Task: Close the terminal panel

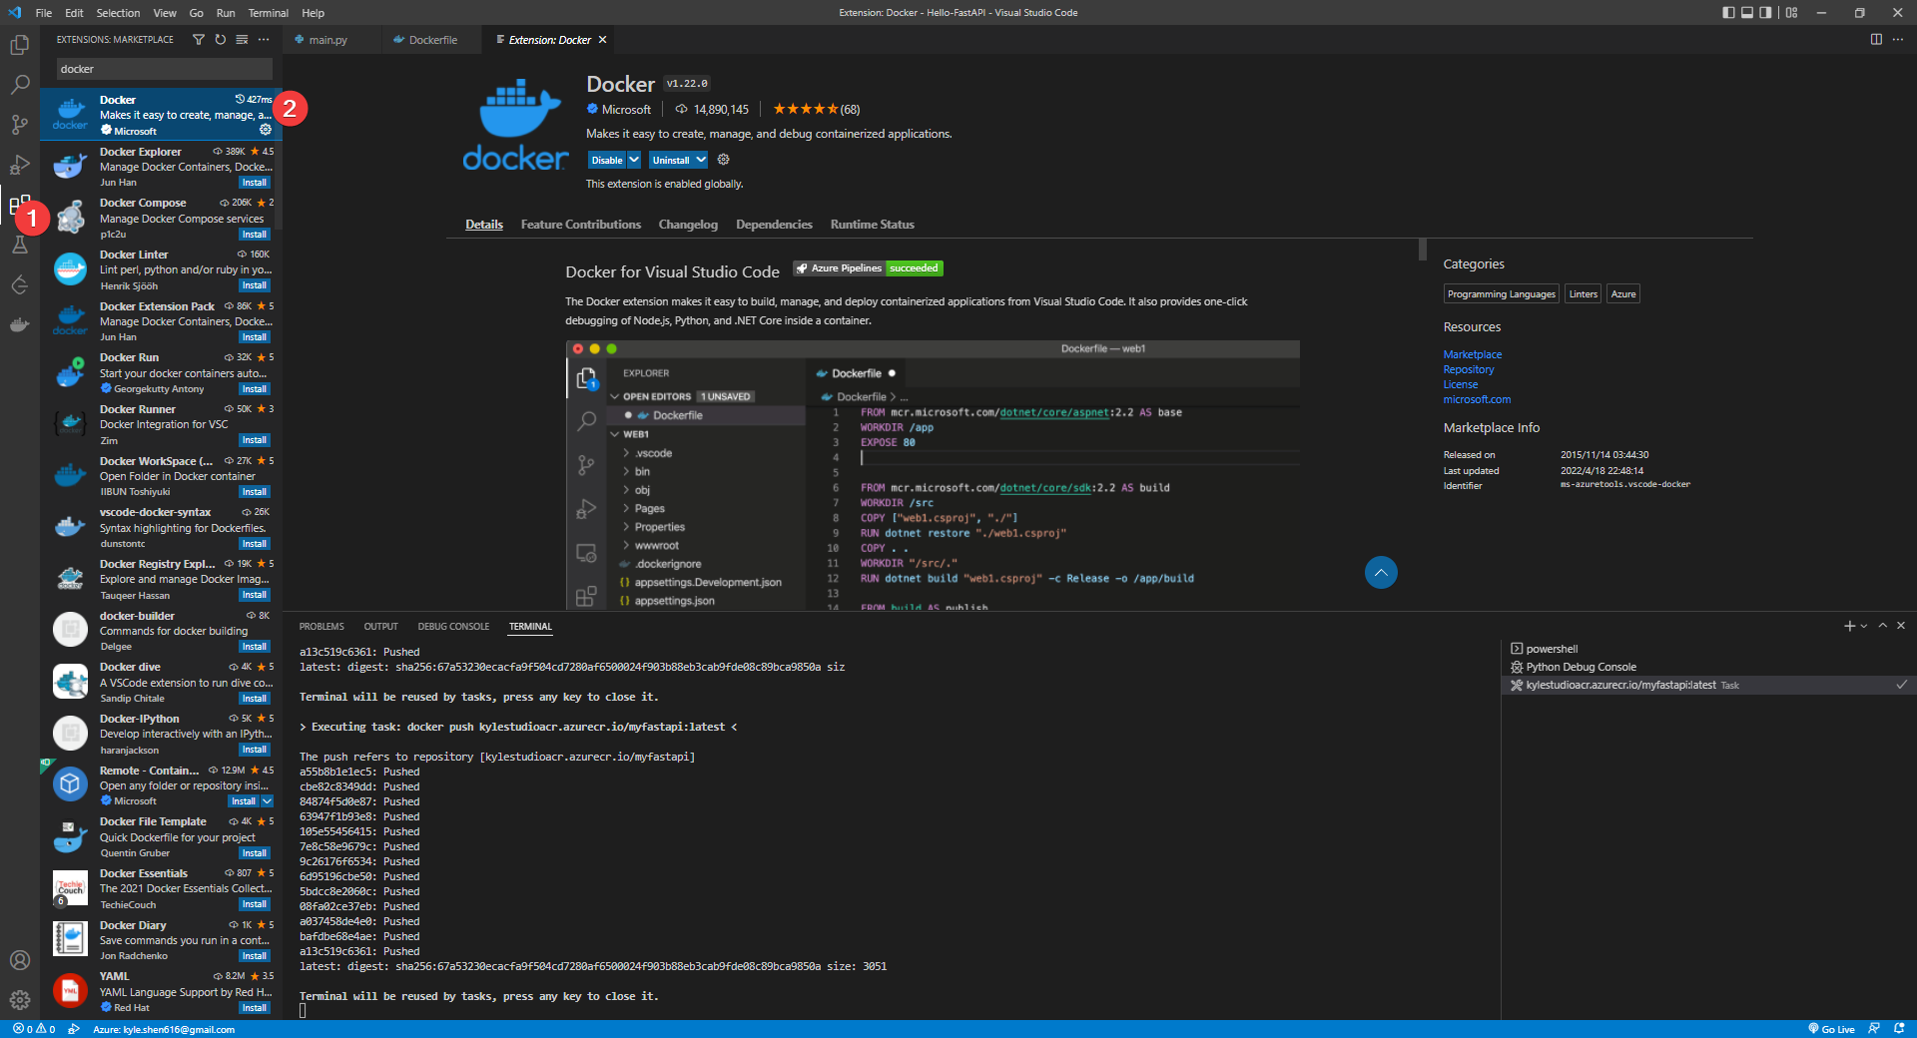Action: pos(1901,626)
